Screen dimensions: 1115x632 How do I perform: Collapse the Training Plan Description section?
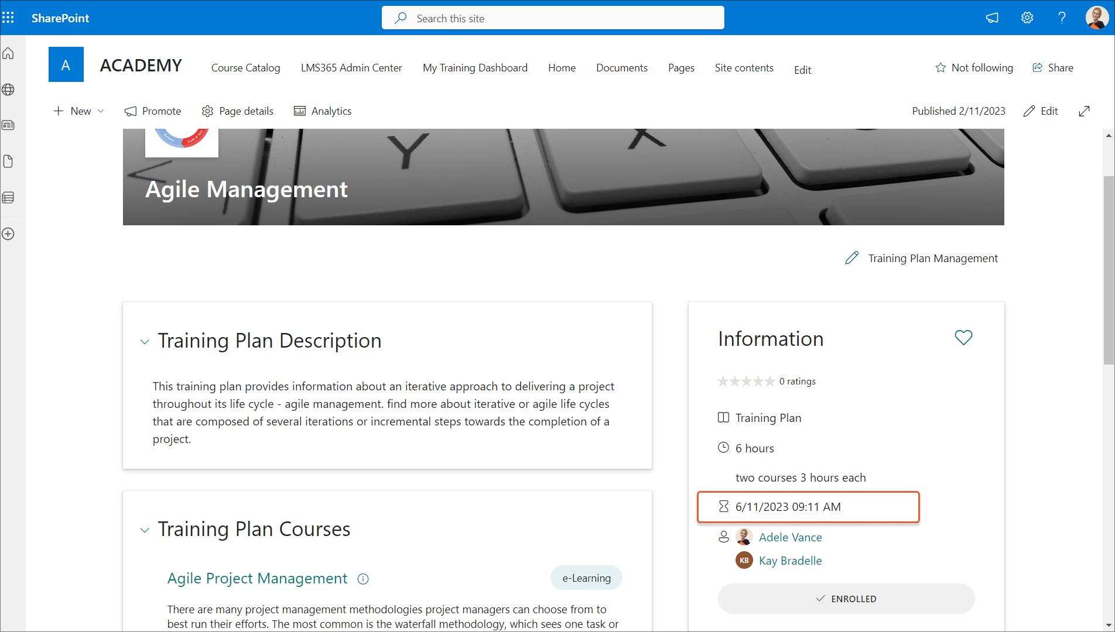pyautogui.click(x=145, y=342)
